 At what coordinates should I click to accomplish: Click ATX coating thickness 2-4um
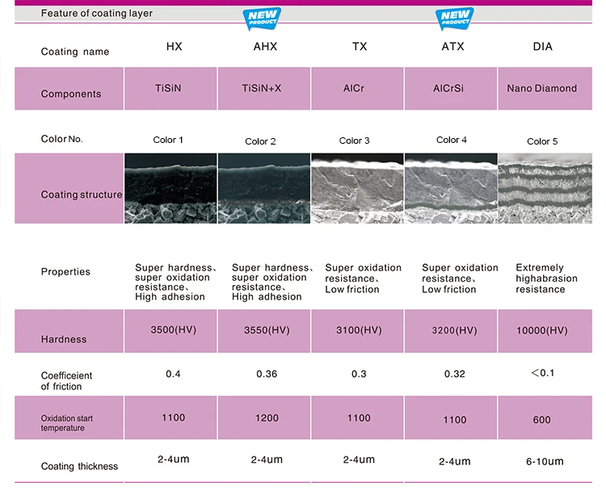pos(454,461)
